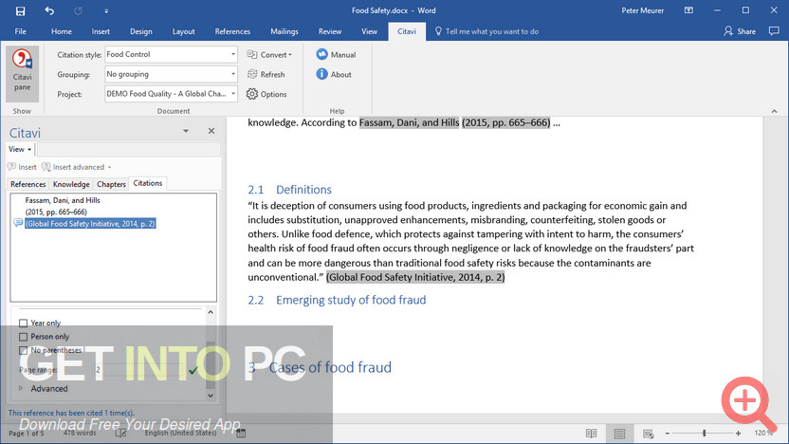Click the Share button

pos(740,31)
